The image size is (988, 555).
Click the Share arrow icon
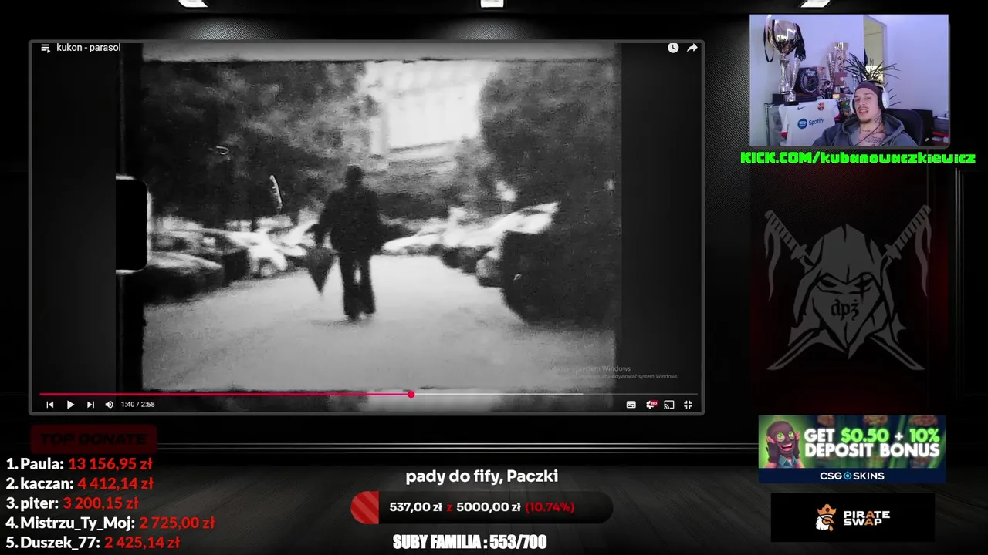tap(692, 48)
